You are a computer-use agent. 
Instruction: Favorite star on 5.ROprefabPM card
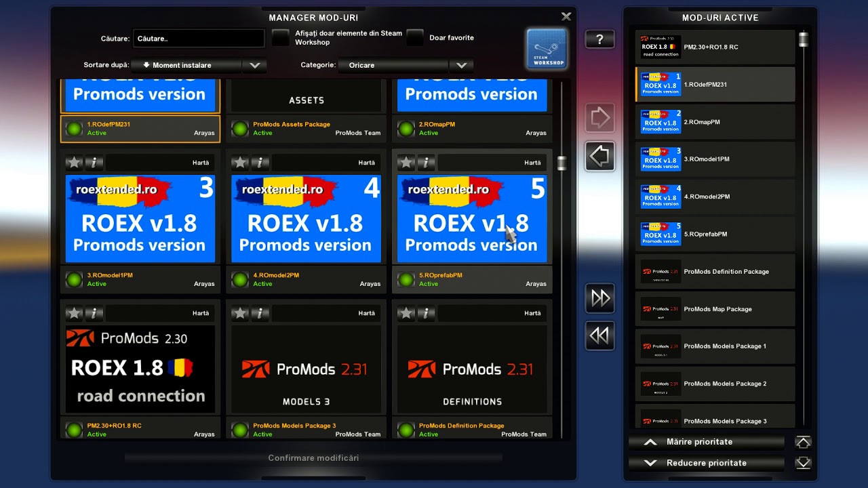tap(406, 163)
